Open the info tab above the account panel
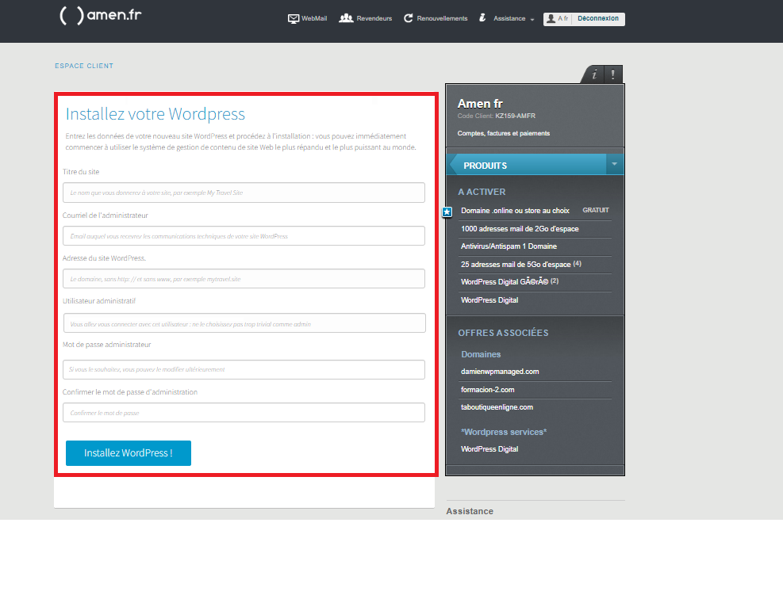Viewport: 783px width, 599px height. pos(593,74)
